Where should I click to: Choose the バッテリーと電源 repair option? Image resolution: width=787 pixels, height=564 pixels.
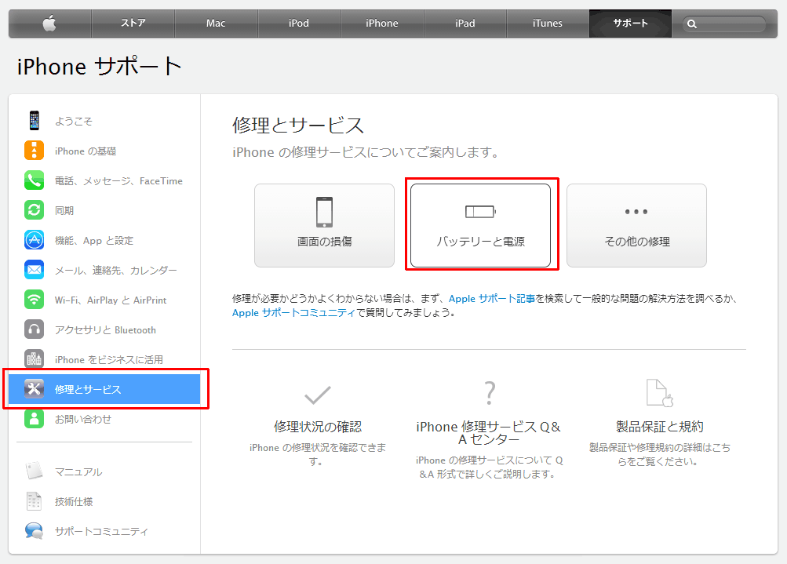(x=481, y=225)
